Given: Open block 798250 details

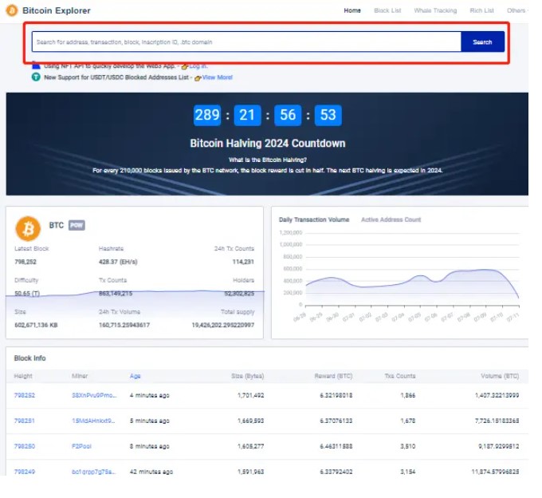Looking at the screenshot, I should click(25, 446).
